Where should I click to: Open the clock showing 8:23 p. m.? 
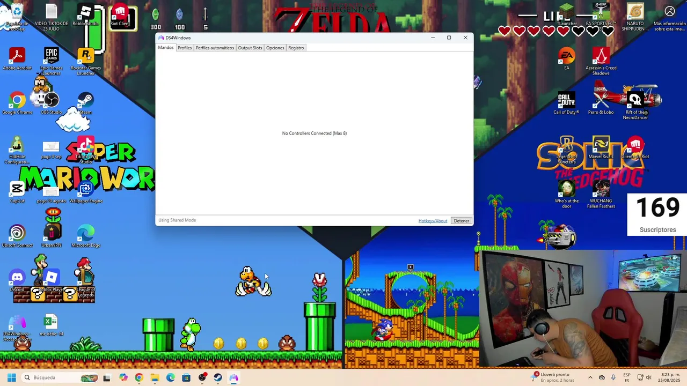point(668,377)
